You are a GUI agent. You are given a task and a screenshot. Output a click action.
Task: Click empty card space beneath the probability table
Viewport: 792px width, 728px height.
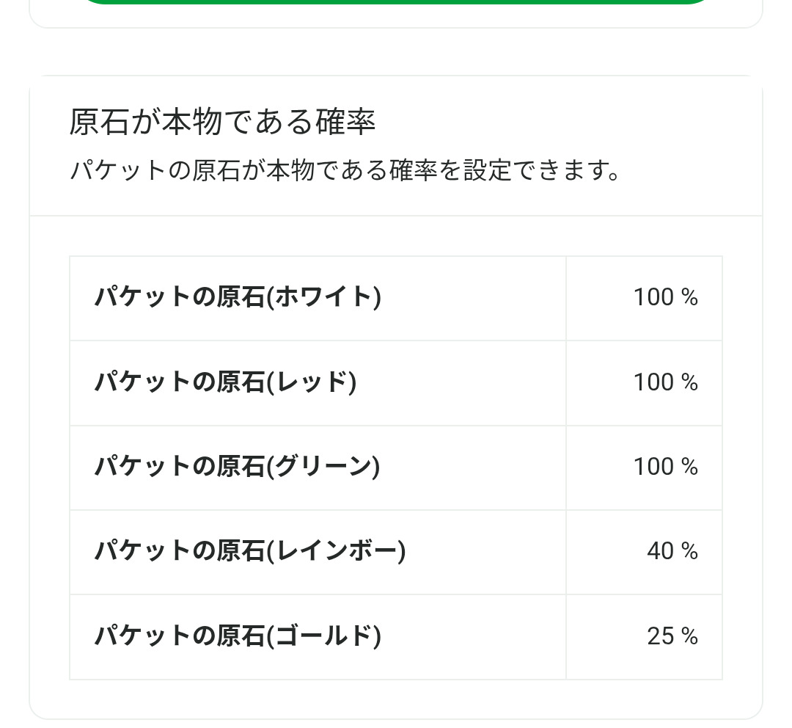[x=396, y=699]
